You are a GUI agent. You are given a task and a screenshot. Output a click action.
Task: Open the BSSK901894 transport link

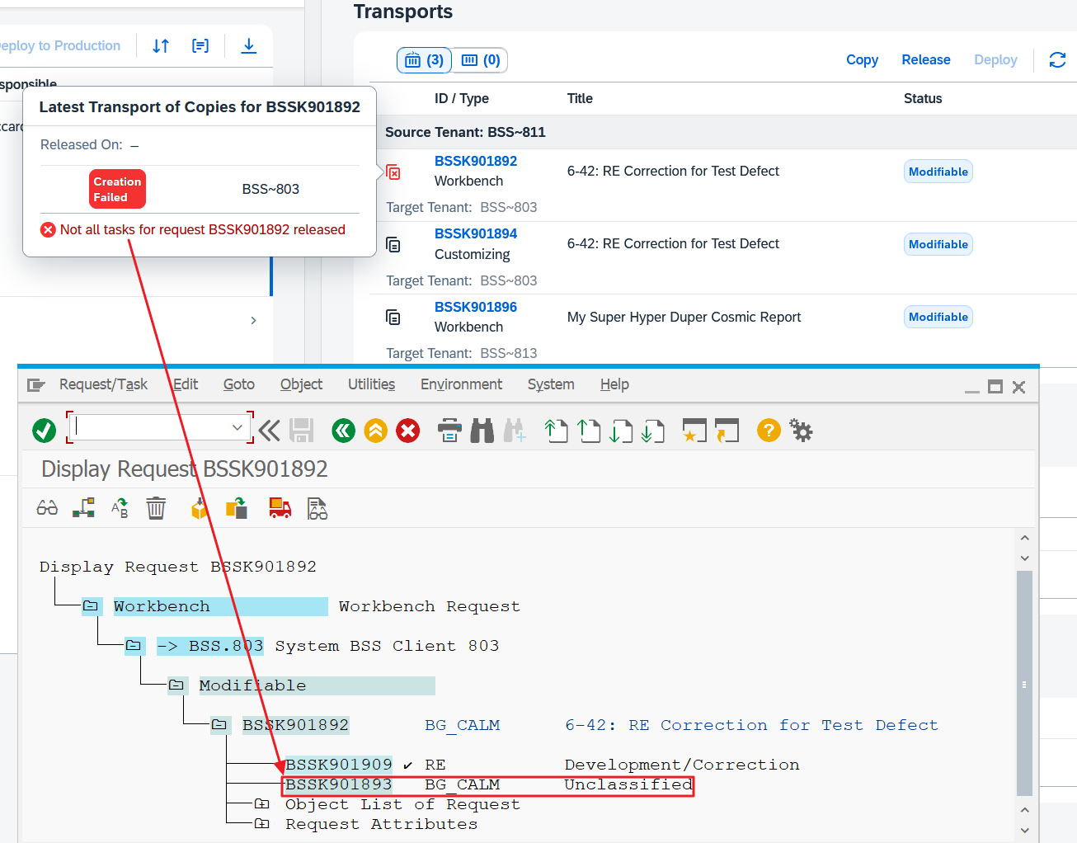(x=475, y=234)
